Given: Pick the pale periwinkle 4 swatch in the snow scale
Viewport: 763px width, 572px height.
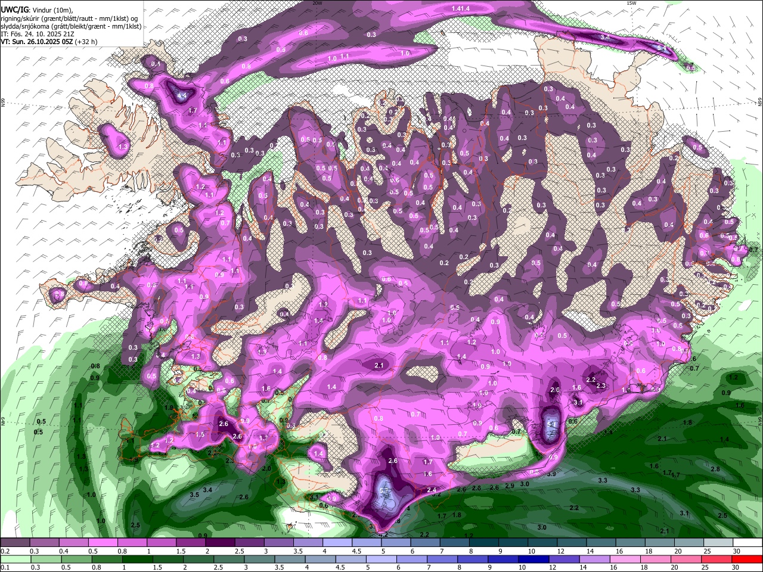Looking at the screenshot, I should tap(337, 543).
